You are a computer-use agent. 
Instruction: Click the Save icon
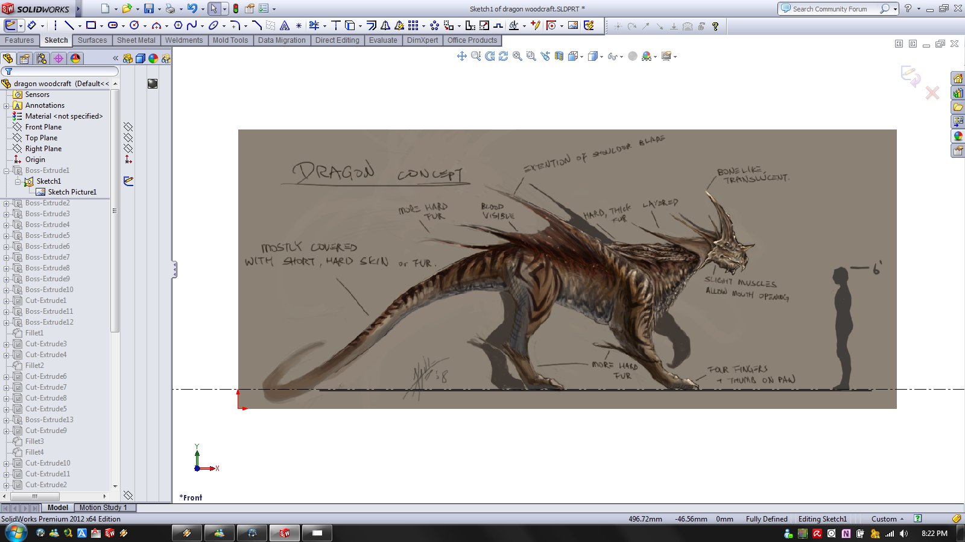point(148,9)
